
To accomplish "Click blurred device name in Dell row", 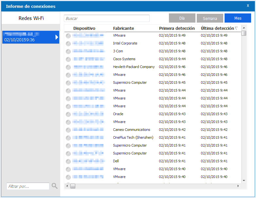I will click(88, 161).
